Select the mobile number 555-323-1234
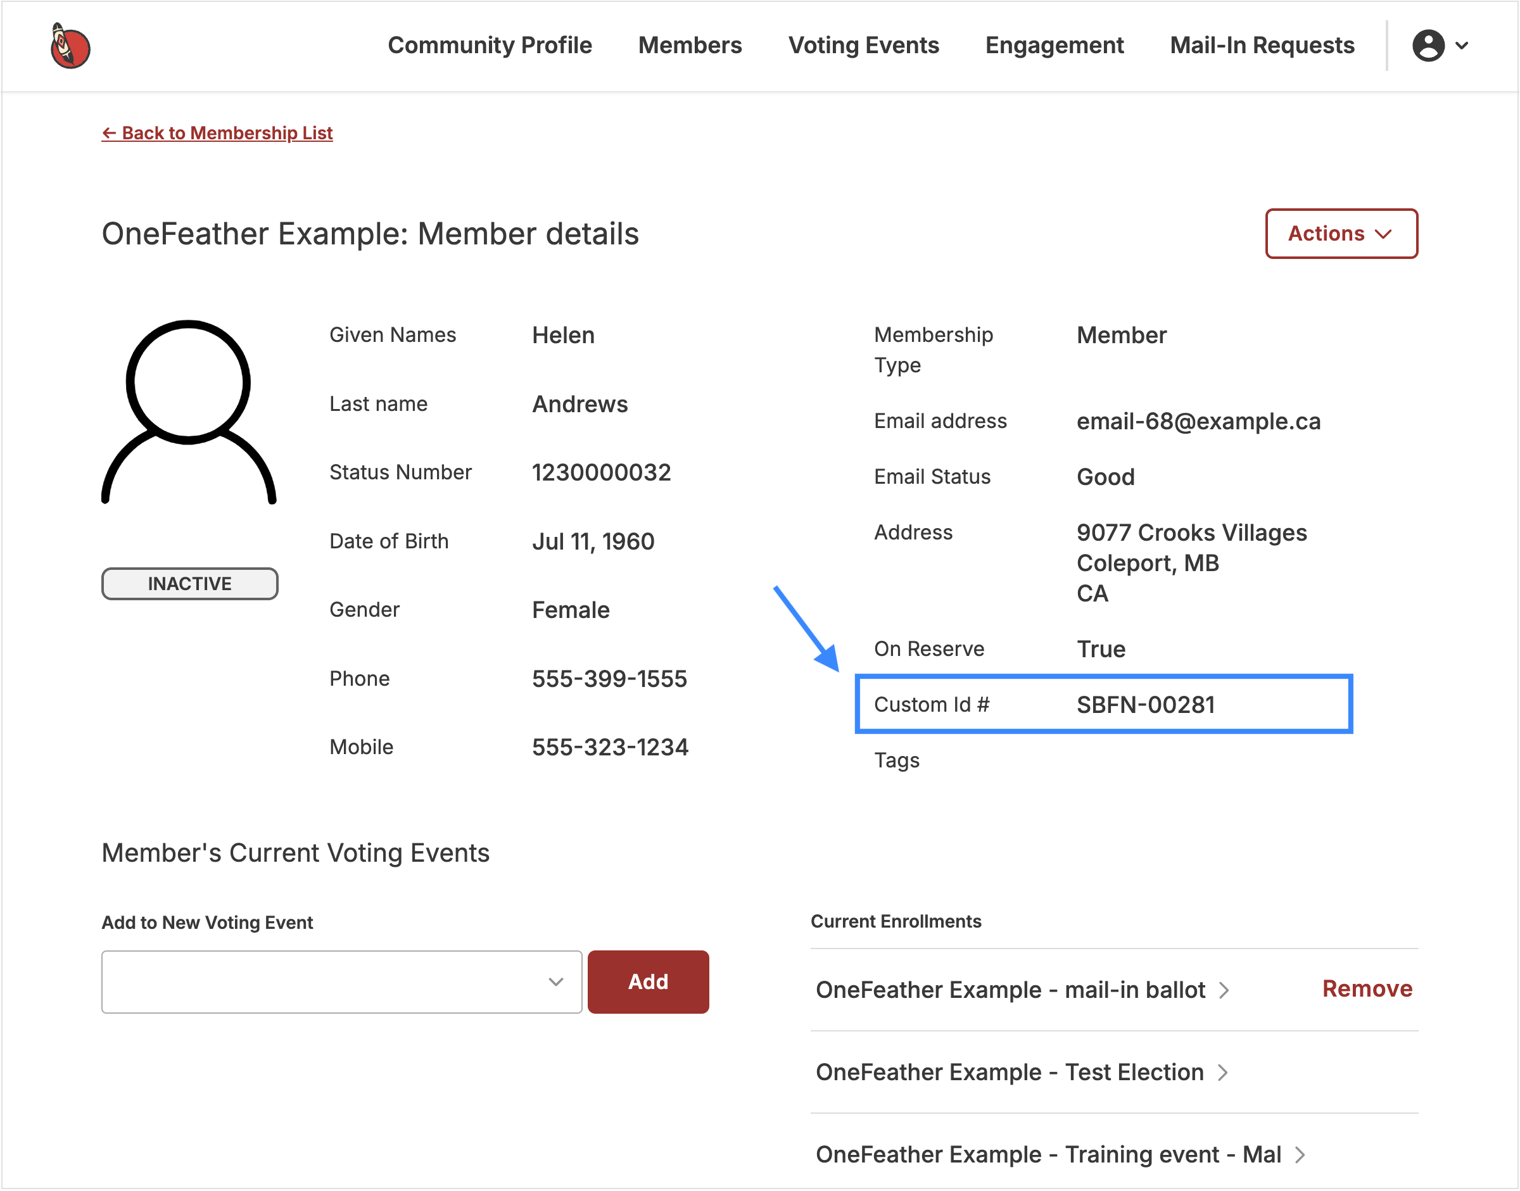 click(x=610, y=747)
